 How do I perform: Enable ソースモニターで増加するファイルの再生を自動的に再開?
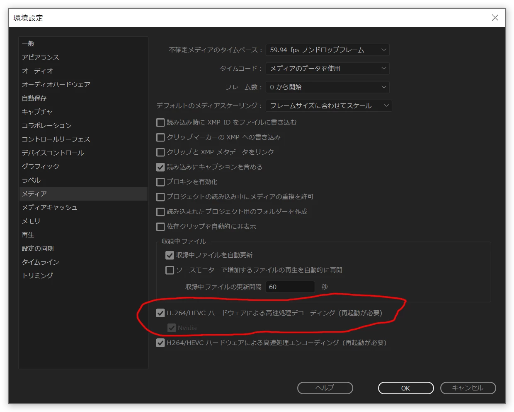(170, 270)
